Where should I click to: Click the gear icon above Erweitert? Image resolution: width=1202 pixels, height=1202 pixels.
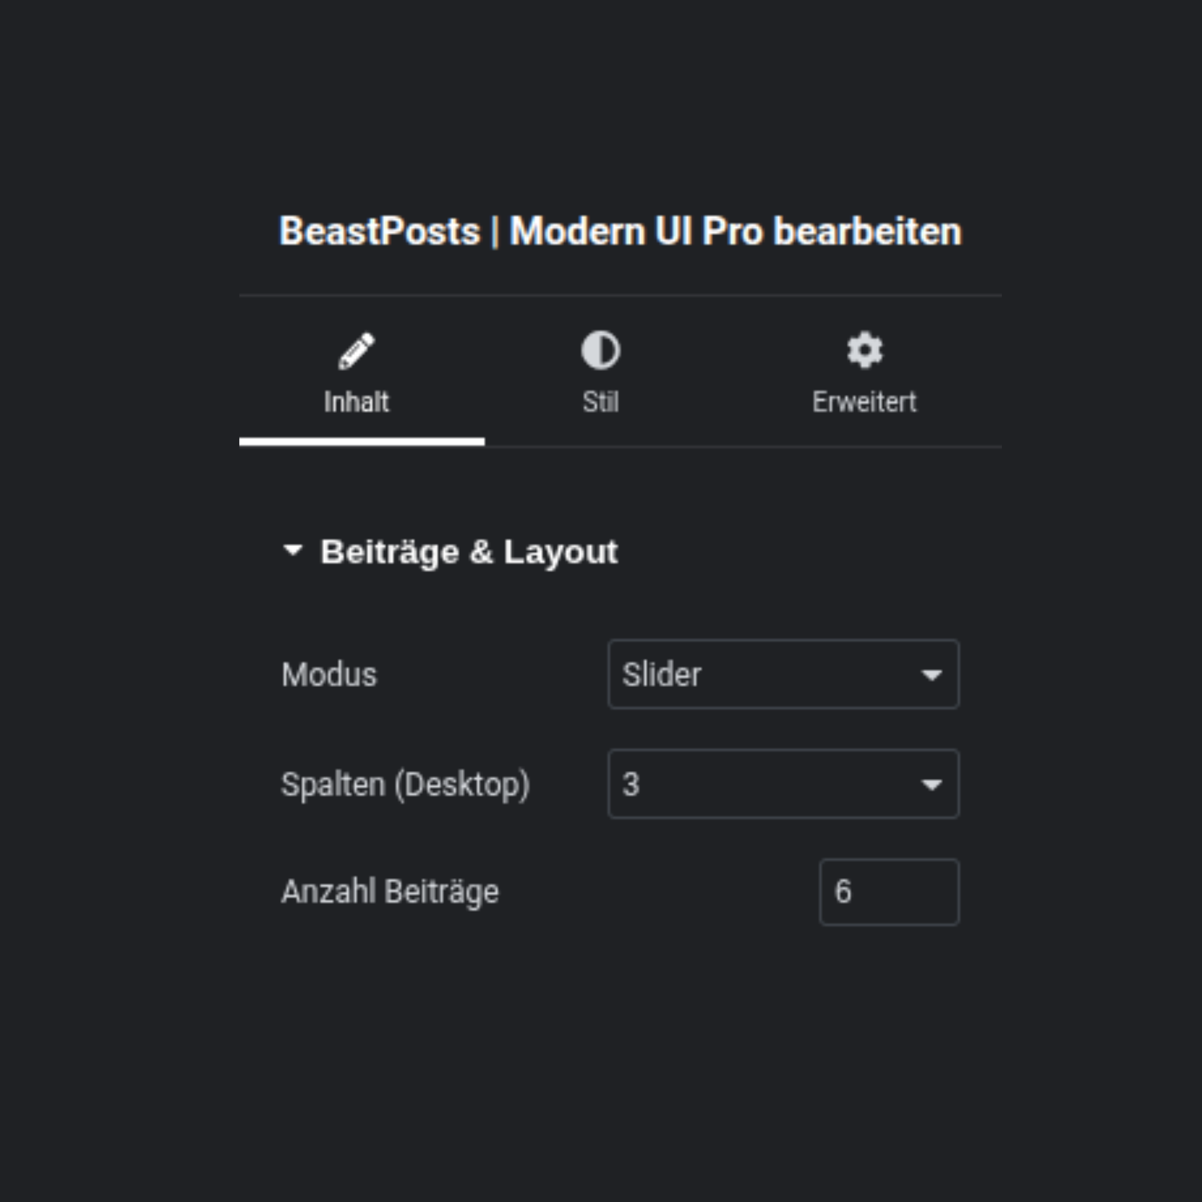[864, 350]
